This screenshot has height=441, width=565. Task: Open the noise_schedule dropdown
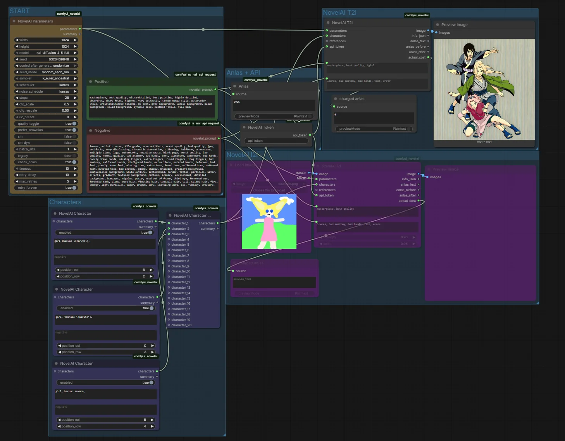[46, 91]
